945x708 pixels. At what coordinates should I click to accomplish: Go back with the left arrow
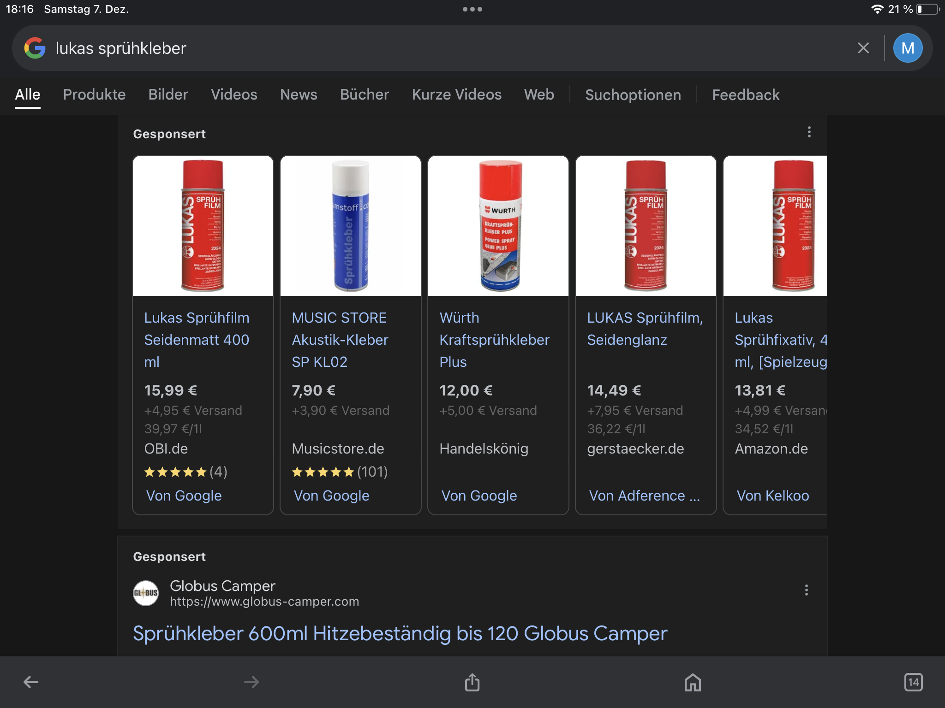[31, 682]
